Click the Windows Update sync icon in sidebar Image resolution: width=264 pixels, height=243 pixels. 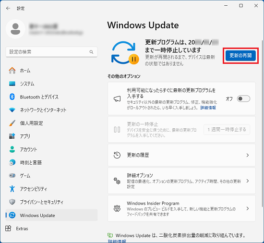[x=12, y=215]
